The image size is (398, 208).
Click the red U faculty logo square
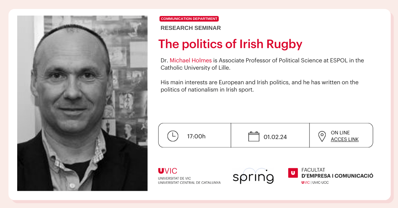[293, 173]
